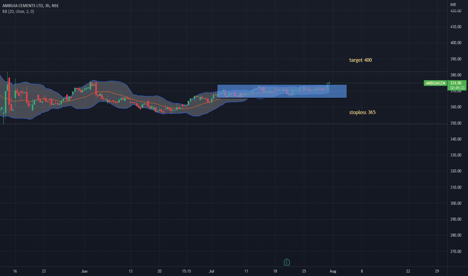Viewport: 468px width, 276px height.
Task: Click the earnings E marker icon
Action: point(287,262)
